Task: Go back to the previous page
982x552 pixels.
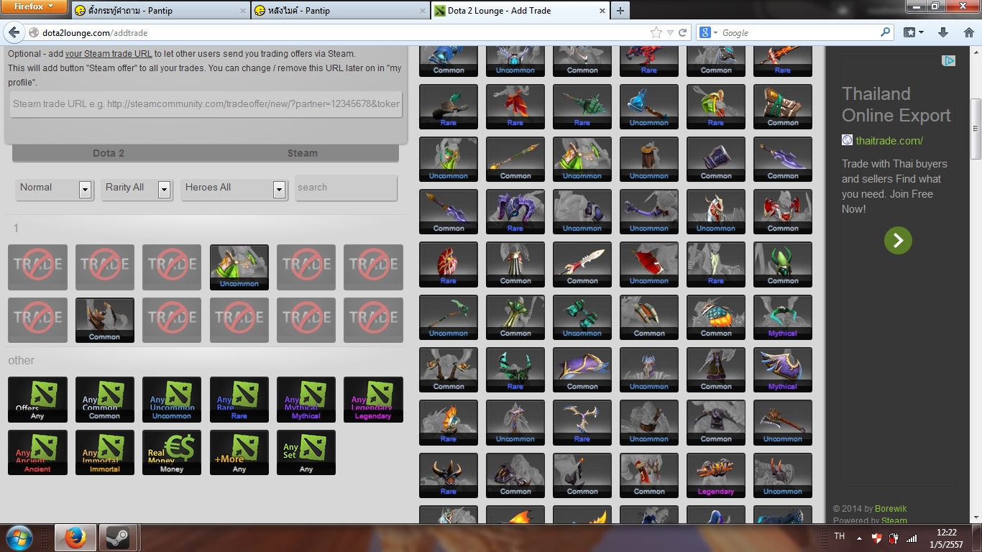Action: coord(14,32)
